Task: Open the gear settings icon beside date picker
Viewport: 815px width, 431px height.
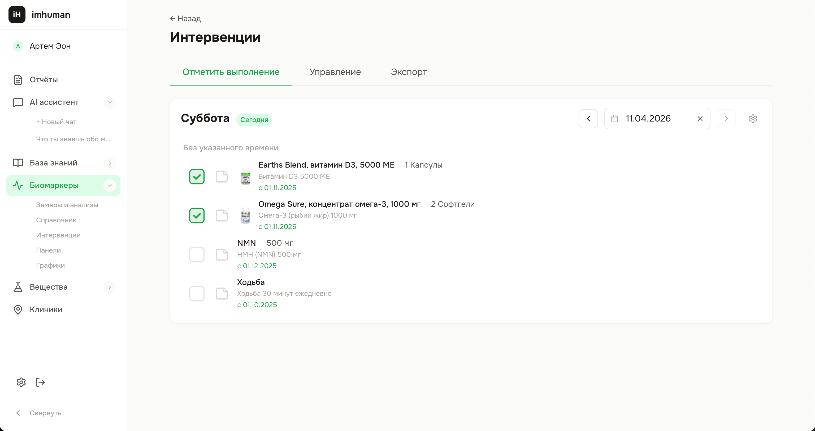Action: pyautogui.click(x=753, y=118)
